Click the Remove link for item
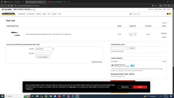Screen dimensions: 174x98 pyautogui.click(x=164, y=37)
